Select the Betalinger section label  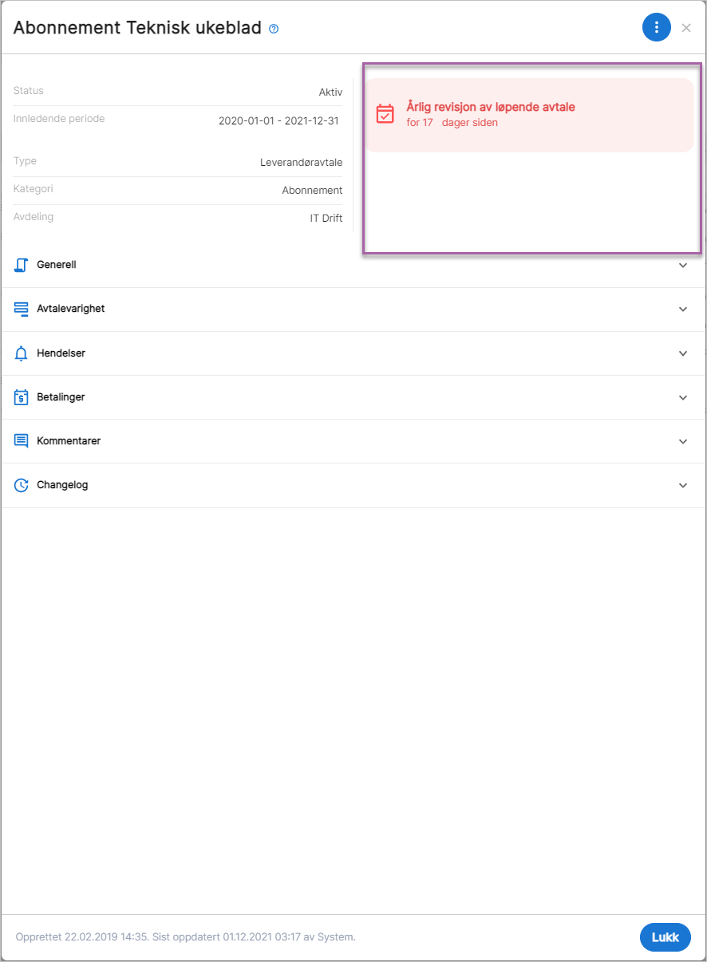61,397
